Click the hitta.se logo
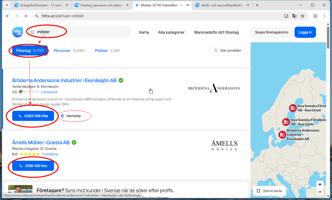332x200 pixels. tap(18, 32)
